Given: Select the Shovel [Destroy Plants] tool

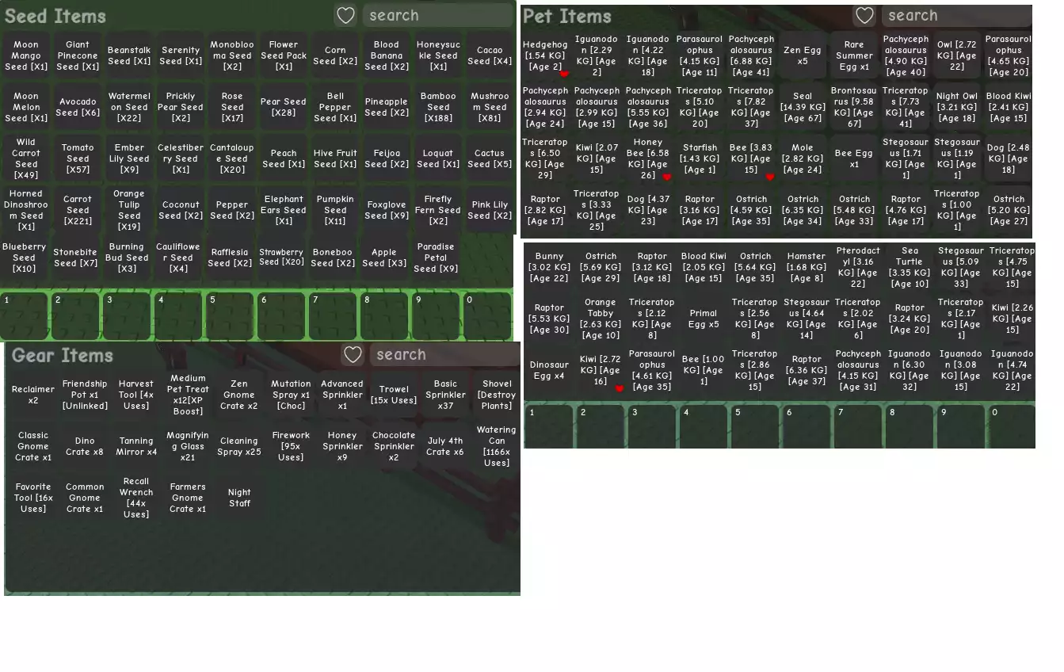Looking at the screenshot, I should click(x=496, y=395).
